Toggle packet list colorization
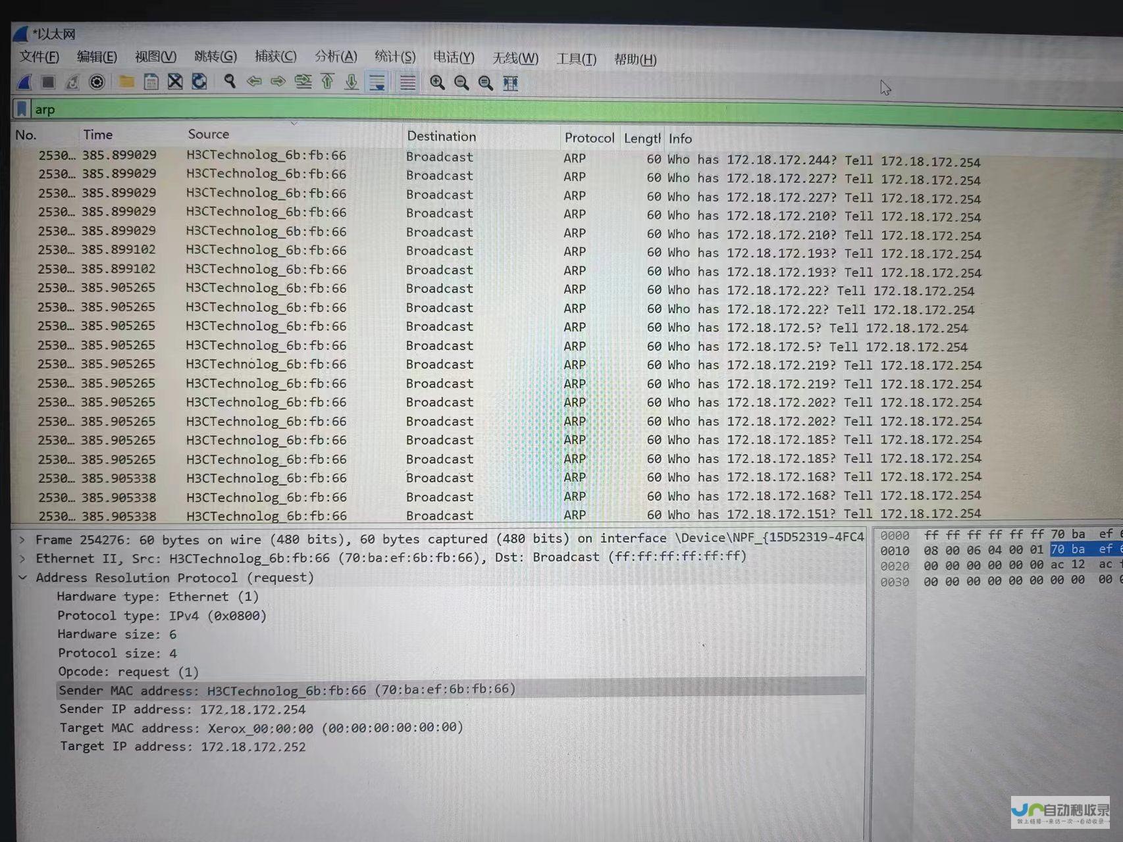Image resolution: width=1123 pixels, height=842 pixels. coord(407,83)
